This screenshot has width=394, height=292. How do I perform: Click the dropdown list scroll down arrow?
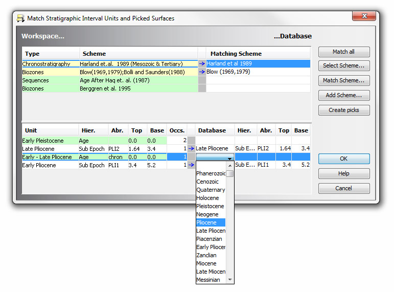click(x=229, y=280)
